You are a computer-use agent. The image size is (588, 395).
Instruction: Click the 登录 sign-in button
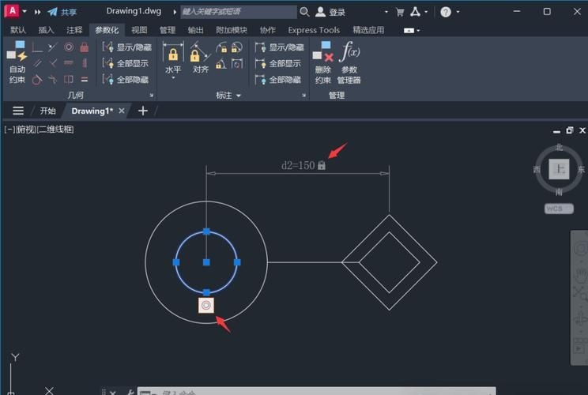point(331,12)
